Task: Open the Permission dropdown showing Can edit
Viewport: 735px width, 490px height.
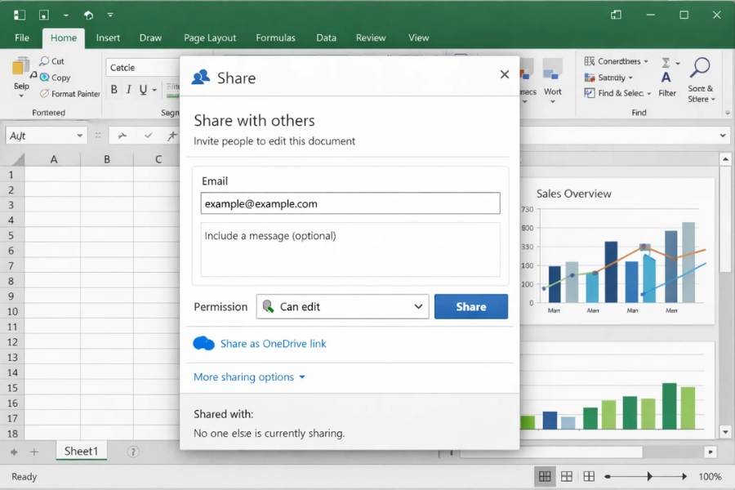Action: click(x=342, y=306)
